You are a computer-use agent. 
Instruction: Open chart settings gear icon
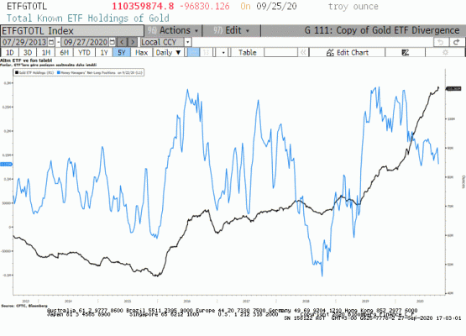[445, 53]
